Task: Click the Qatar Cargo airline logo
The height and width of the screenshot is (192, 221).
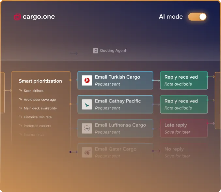Action: point(87,152)
